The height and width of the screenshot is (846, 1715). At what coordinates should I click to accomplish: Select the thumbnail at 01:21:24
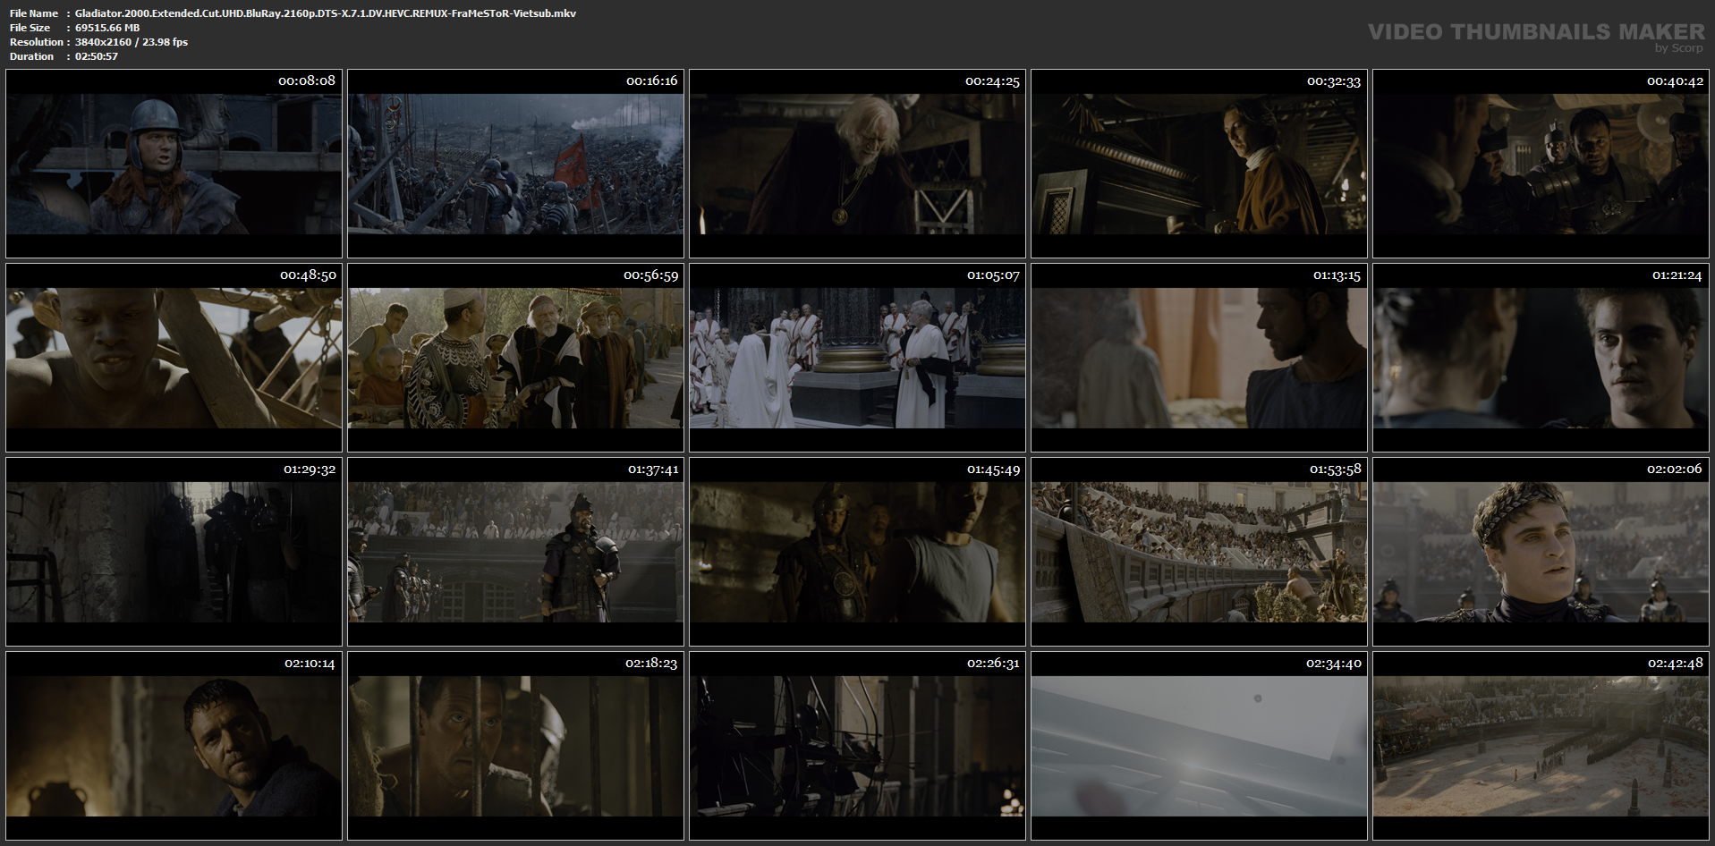pos(1541,358)
